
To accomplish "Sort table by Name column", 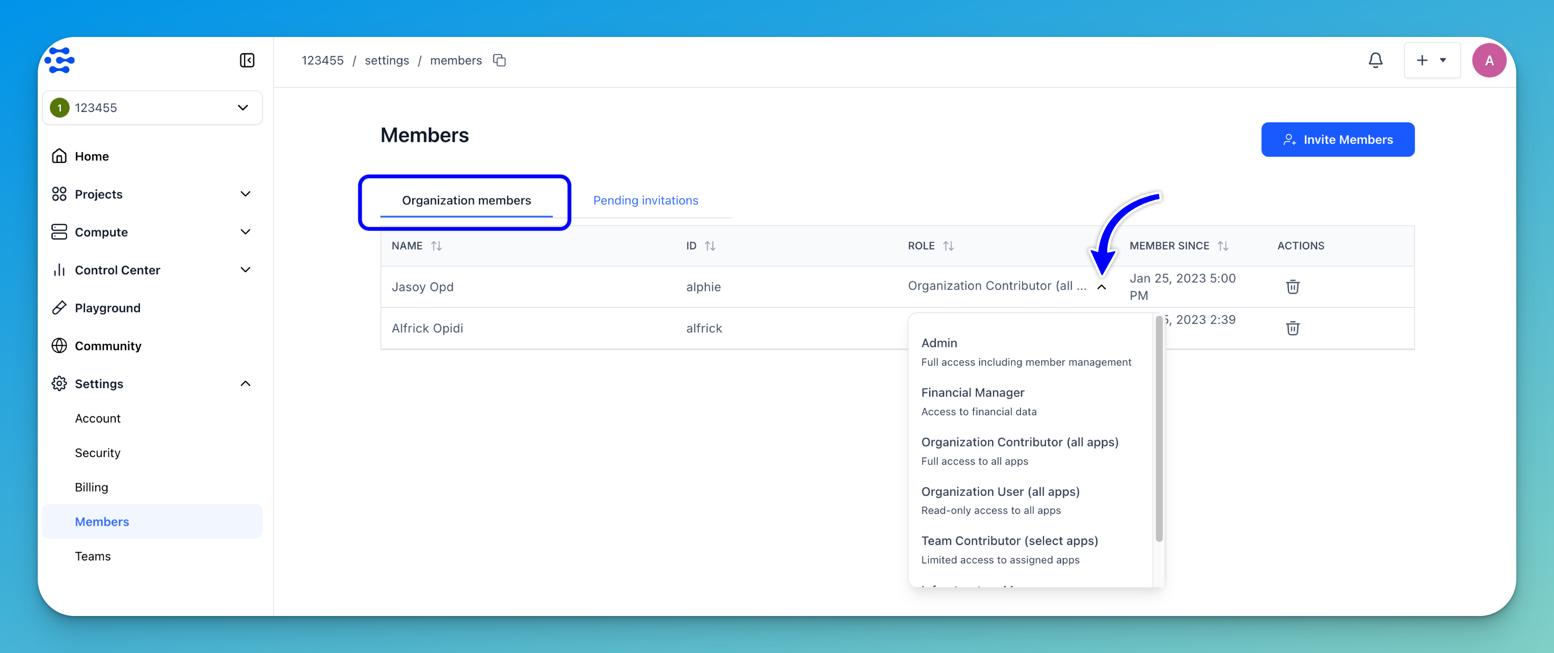I will [436, 246].
